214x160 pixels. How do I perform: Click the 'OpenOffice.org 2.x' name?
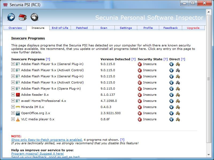pos(36,113)
